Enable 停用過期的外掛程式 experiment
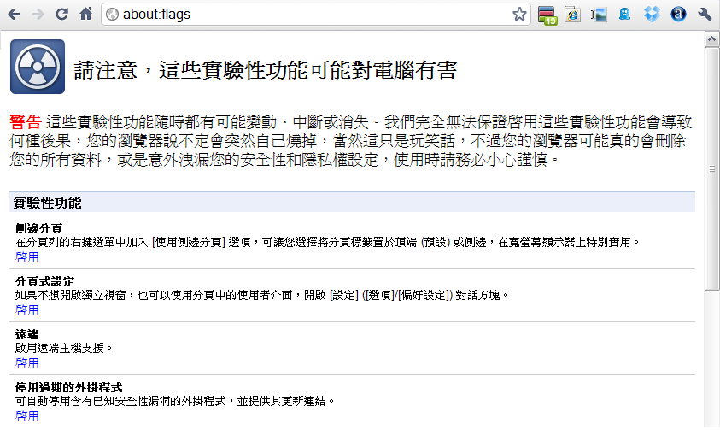The width and height of the screenshot is (720, 430). point(27,416)
